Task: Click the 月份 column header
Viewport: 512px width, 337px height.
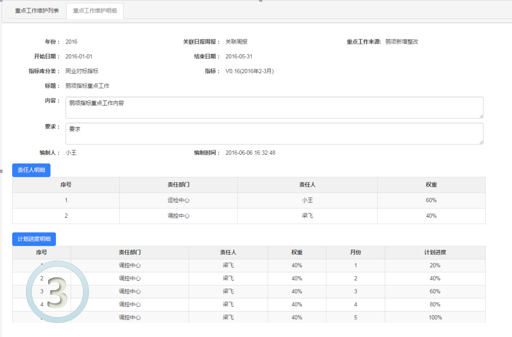Action: coord(355,252)
